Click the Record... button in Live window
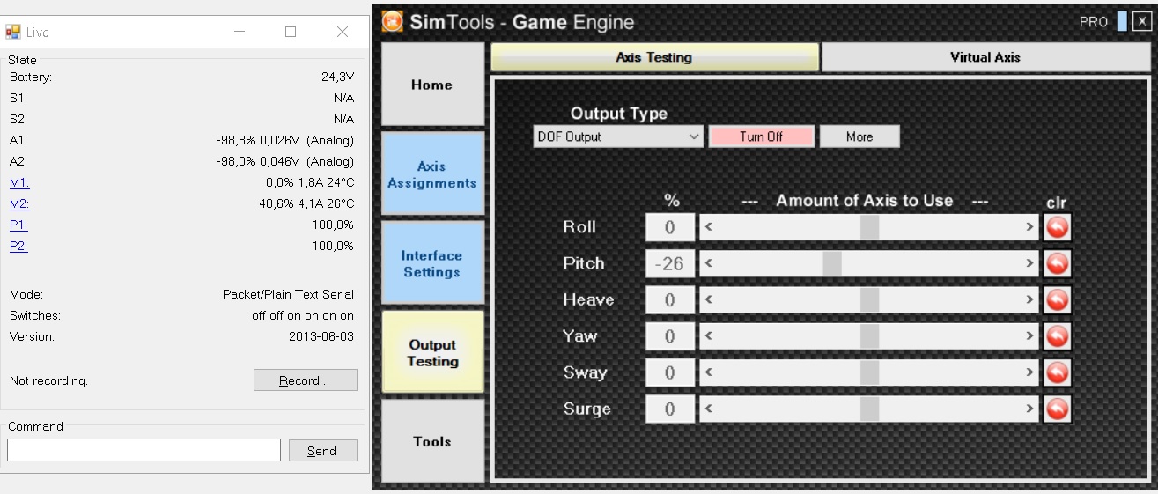 [305, 380]
